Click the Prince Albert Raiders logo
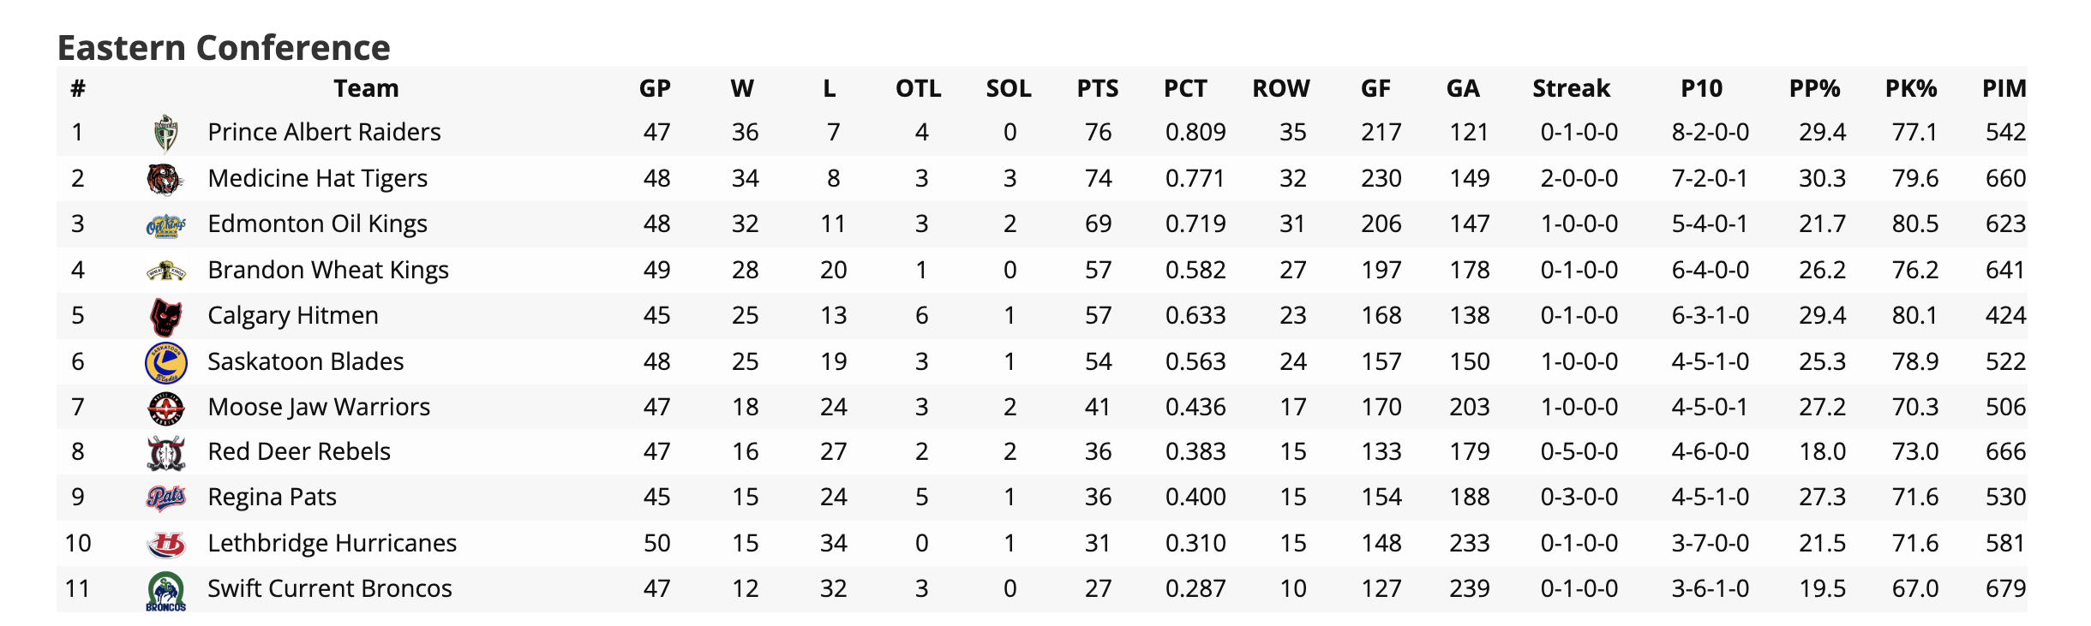 pos(165,133)
